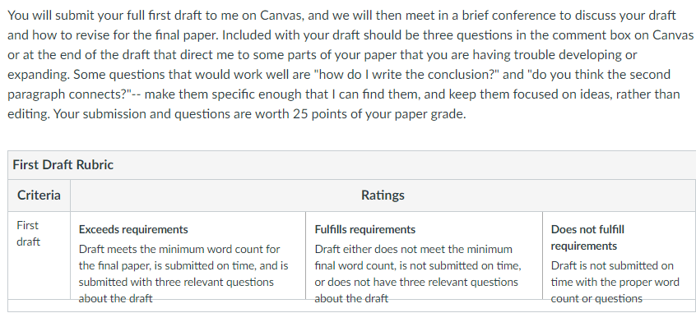Click the empty bottom row of the rubric table

(x=351, y=306)
